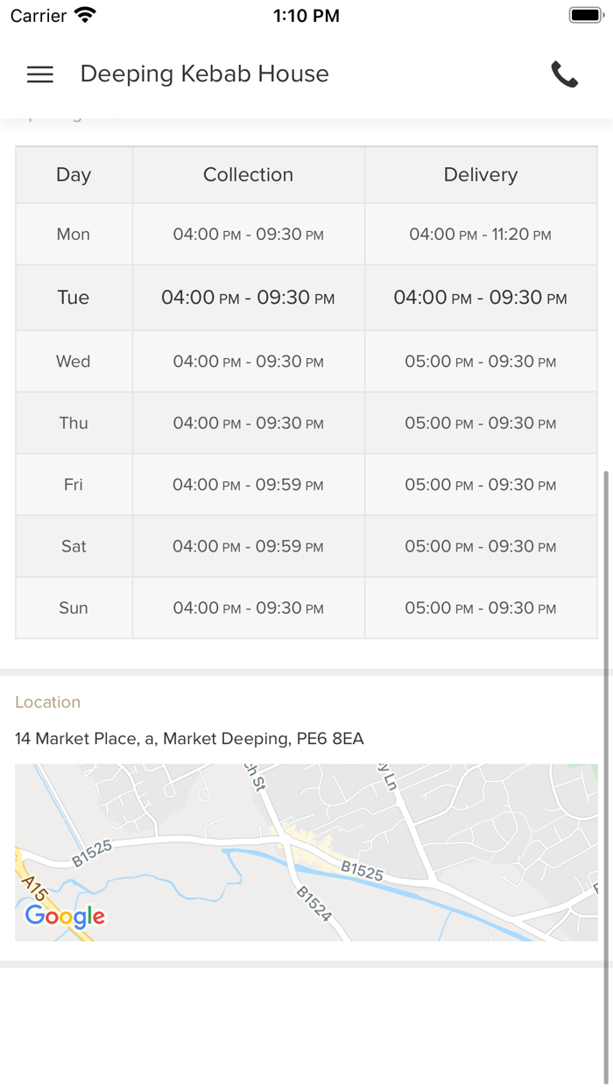This screenshot has height=1089, width=613.
Task: Tap Monday delivery hours cell
Action: [481, 235]
